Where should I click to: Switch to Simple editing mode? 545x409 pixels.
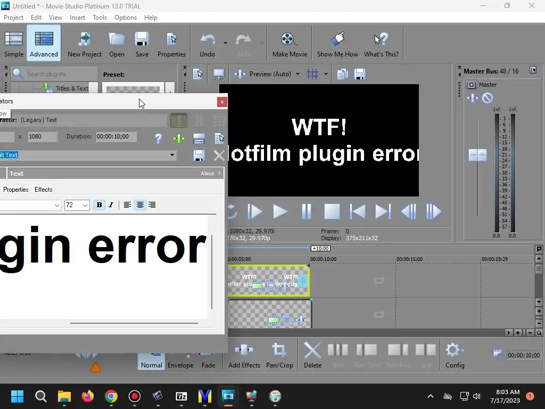[13, 44]
